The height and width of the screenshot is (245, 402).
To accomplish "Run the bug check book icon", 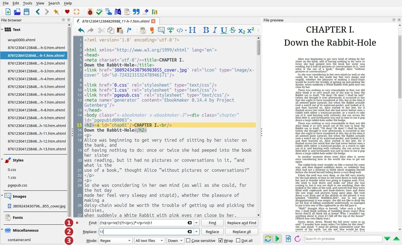I will [x=90, y=12].
